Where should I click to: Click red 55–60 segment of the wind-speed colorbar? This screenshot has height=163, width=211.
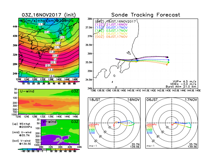[x=72, y=82]
